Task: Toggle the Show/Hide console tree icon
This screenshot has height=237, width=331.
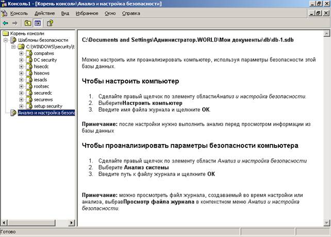Action: 38,23
